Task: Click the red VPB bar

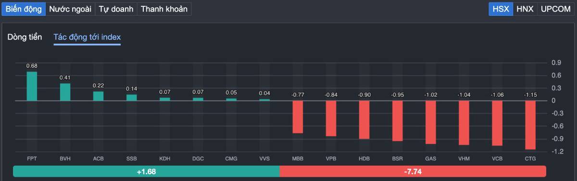Action: (x=331, y=118)
